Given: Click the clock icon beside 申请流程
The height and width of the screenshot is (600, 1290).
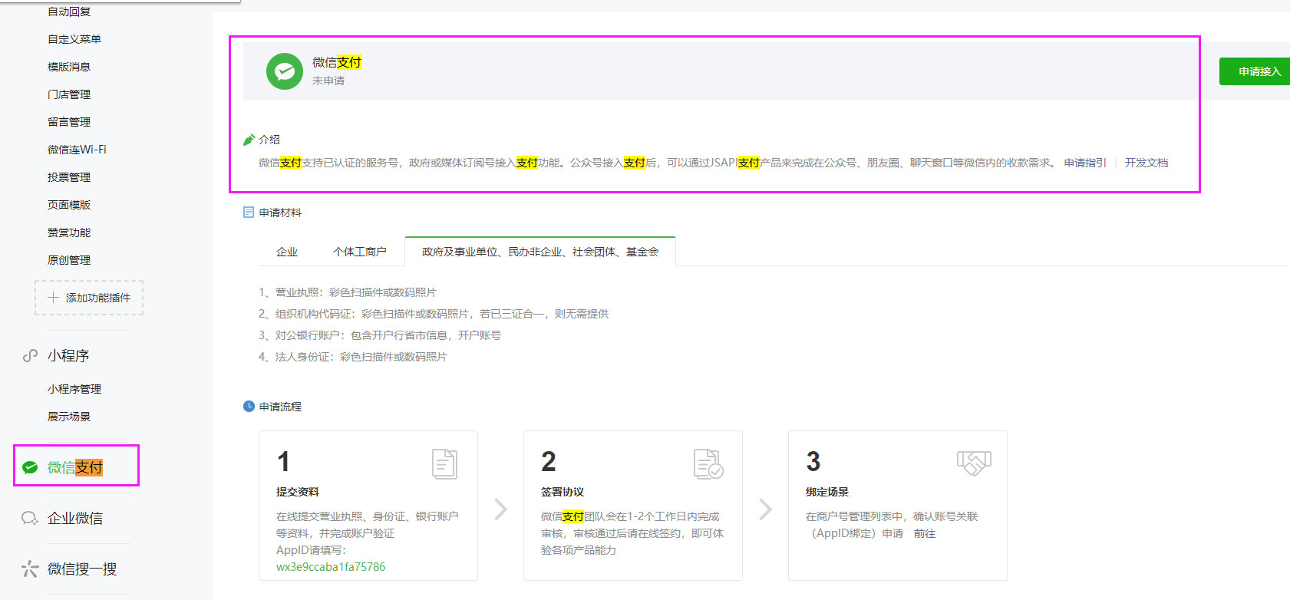Looking at the screenshot, I should click(x=249, y=407).
